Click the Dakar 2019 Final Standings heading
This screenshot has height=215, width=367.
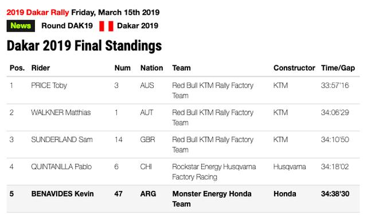(x=84, y=45)
